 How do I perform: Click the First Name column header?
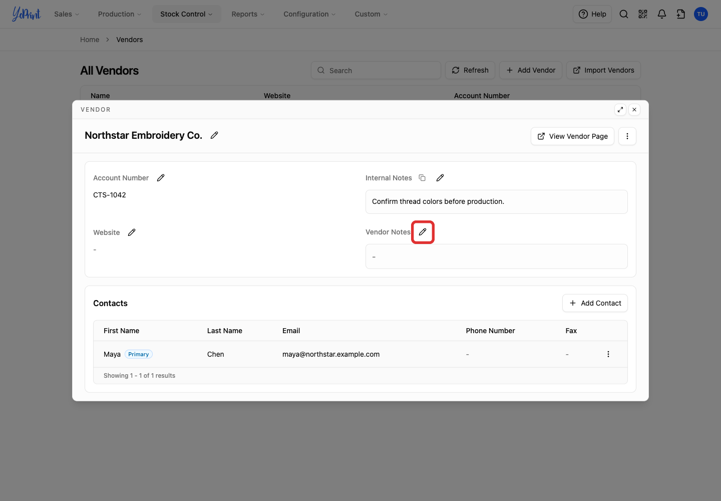click(x=122, y=331)
